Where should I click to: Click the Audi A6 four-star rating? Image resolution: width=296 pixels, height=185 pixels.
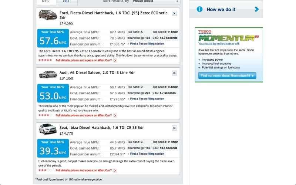(45, 115)
